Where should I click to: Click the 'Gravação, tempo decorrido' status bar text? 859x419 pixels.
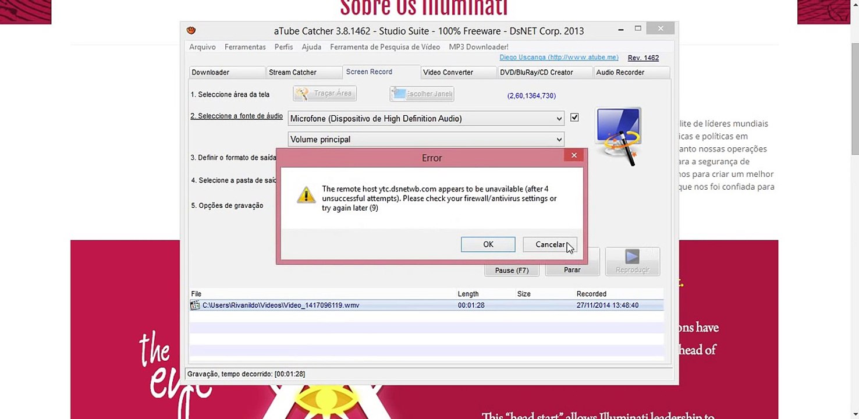pos(246,374)
